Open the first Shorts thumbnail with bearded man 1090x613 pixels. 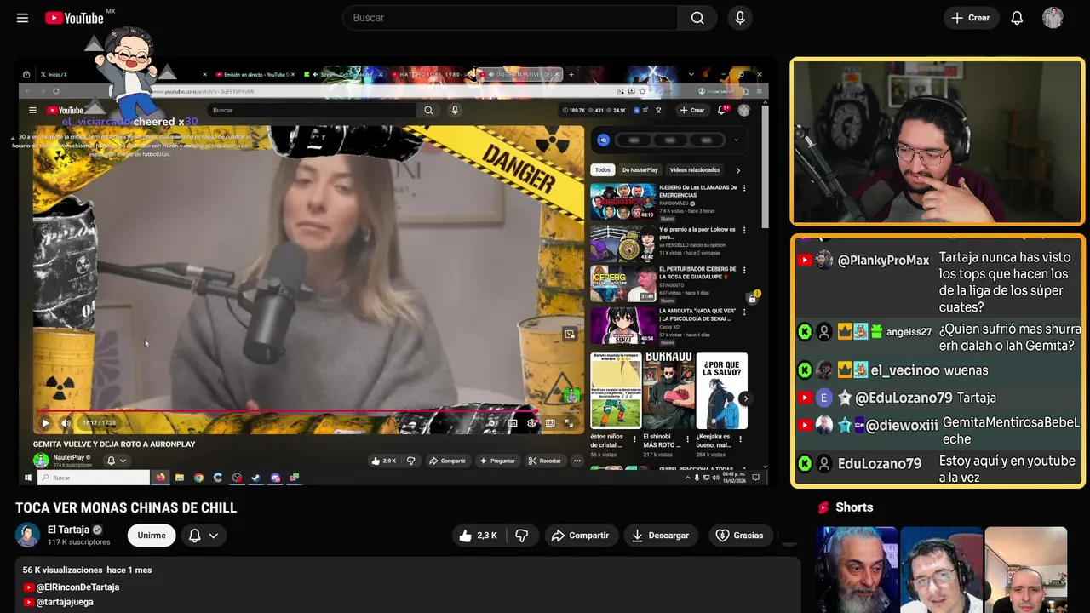pyautogui.click(x=857, y=570)
